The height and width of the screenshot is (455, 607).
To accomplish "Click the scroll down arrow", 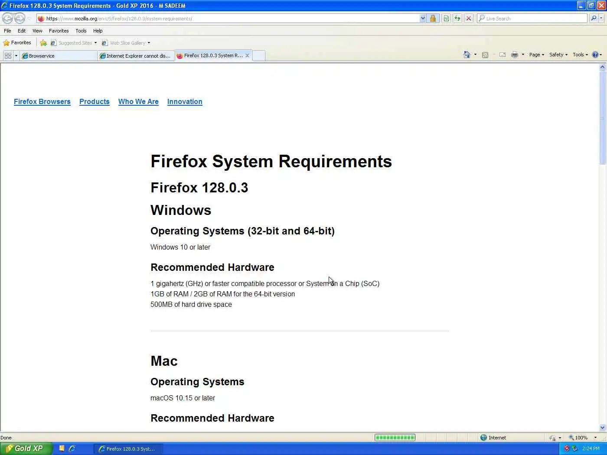I will point(602,427).
